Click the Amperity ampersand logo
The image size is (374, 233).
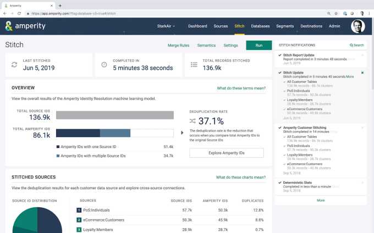tap(9, 26)
